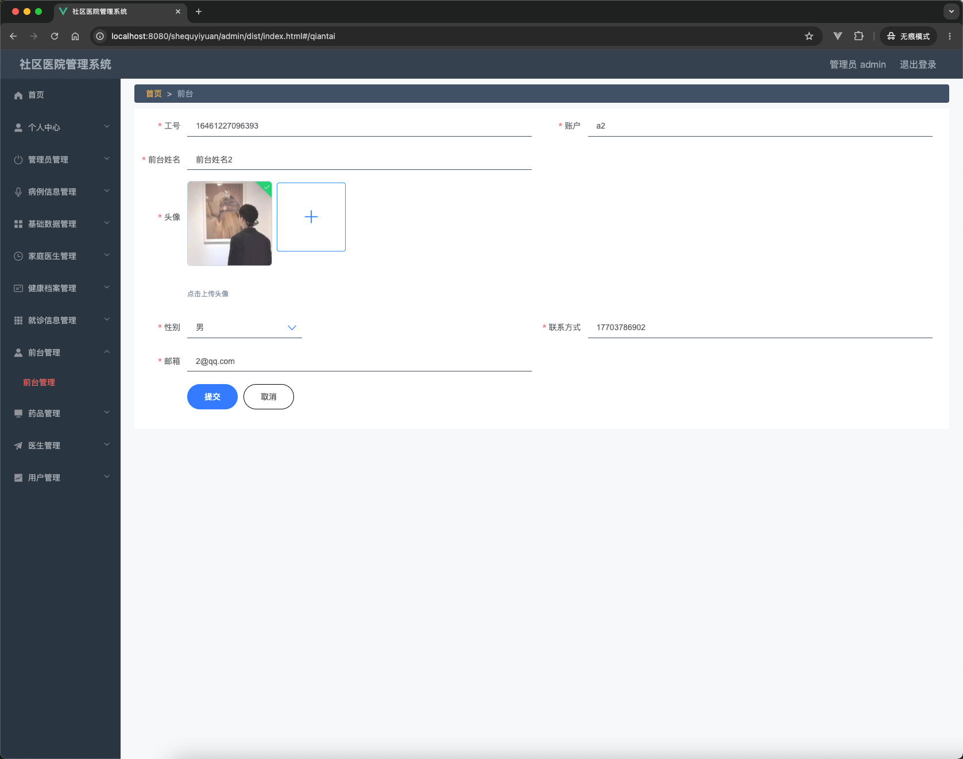Click the chart icon beside 用户管理
This screenshot has width=963, height=759.
[18, 478]
